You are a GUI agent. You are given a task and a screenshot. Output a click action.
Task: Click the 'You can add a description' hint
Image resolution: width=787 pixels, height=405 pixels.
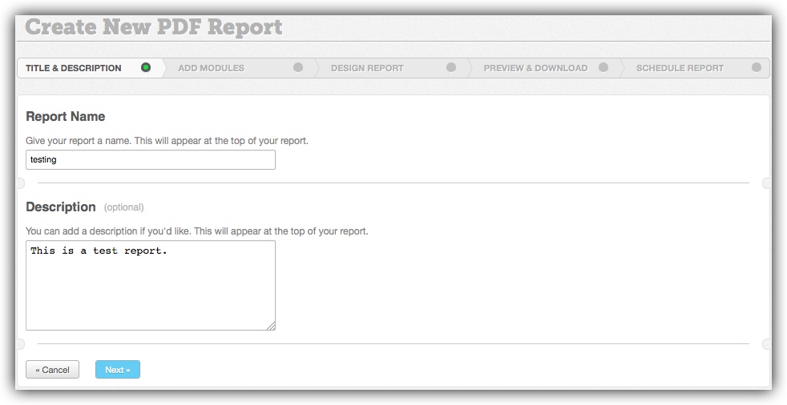[x=197, y=231]
